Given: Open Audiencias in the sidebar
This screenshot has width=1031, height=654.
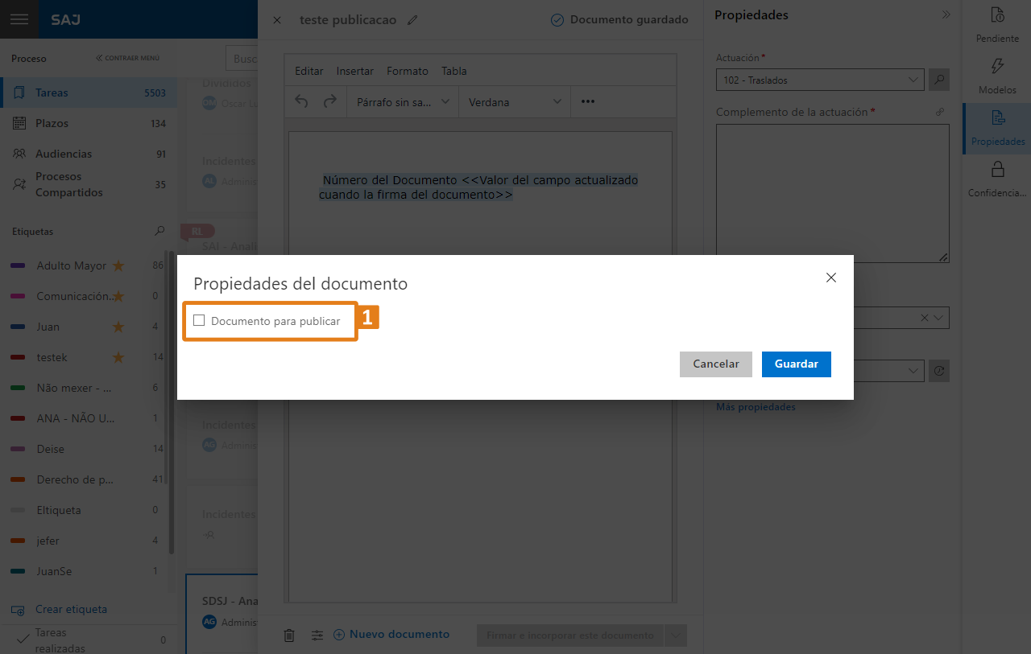Looking at the screenshot, I should (89, 154).
